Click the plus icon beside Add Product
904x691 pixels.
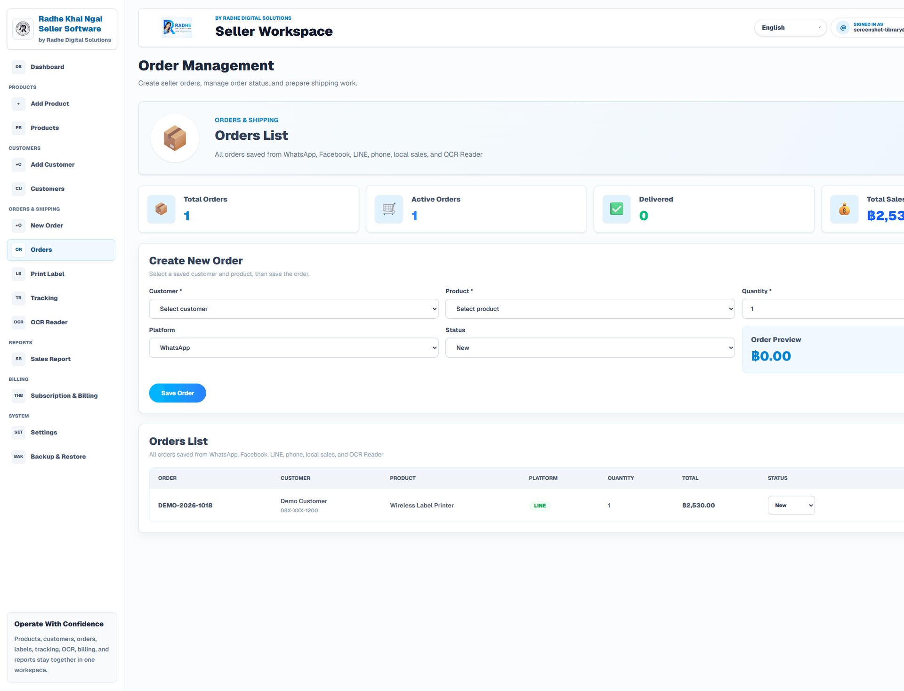[18, 104]
